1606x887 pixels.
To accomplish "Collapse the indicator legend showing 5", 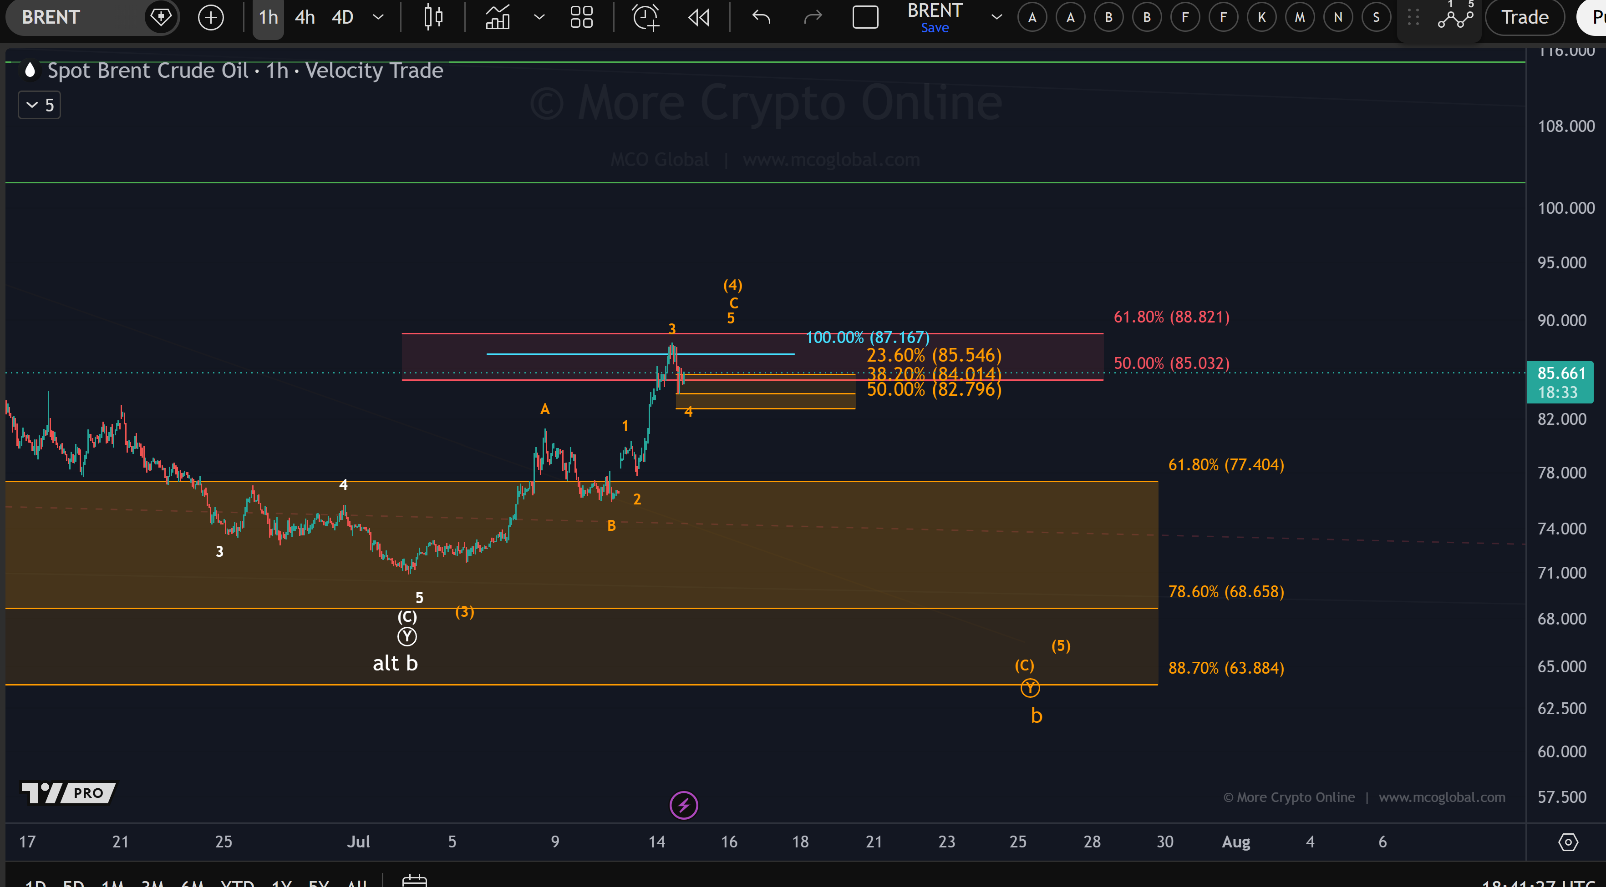I will 39,105.
